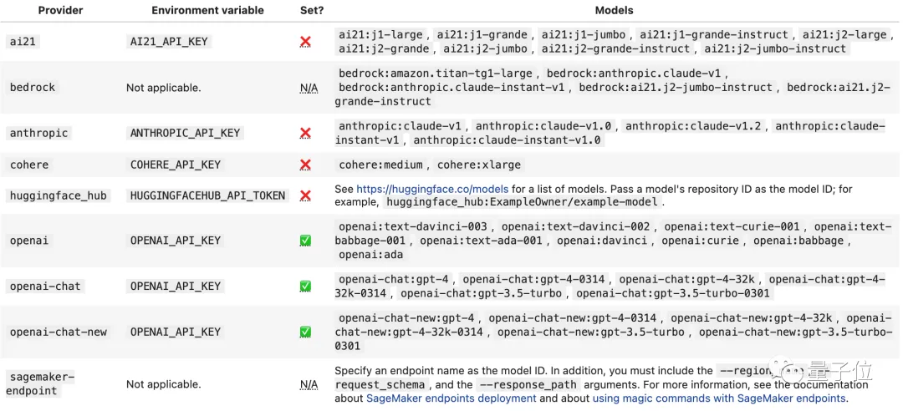Click the red X for ai21 provider
Image resolution: width=903 pixels, height=411 pixels.
click(305, 41)
